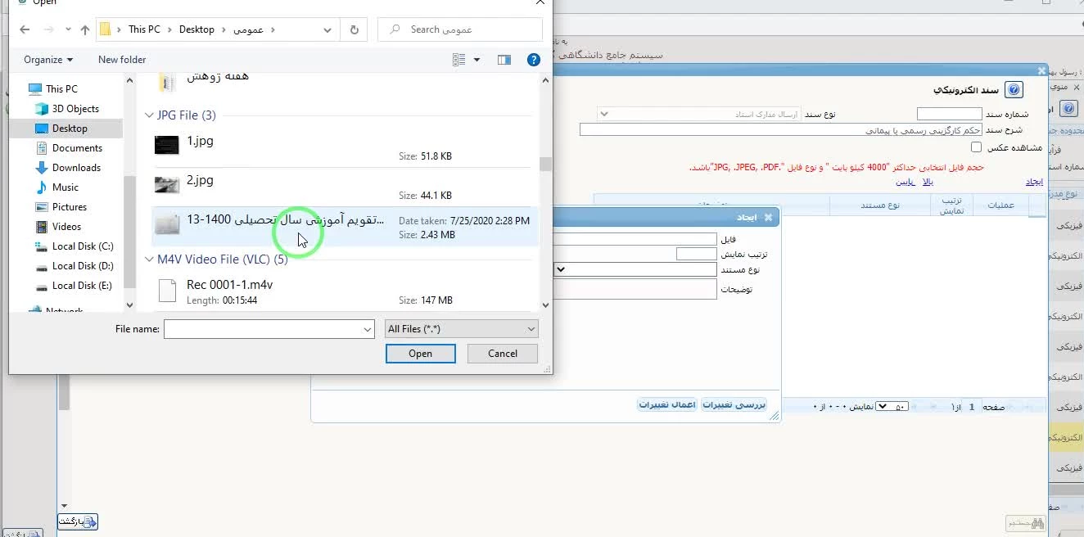This screenshot has width=1084, height=537.
Task: Select the 2.jpg file thumbnail
Action: [x=167, y=185]
